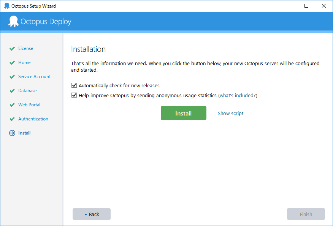The height and width of the screenshot is (226, 333).
Task: Uncheck Automatically check for new releases
Action: [74, 85]
